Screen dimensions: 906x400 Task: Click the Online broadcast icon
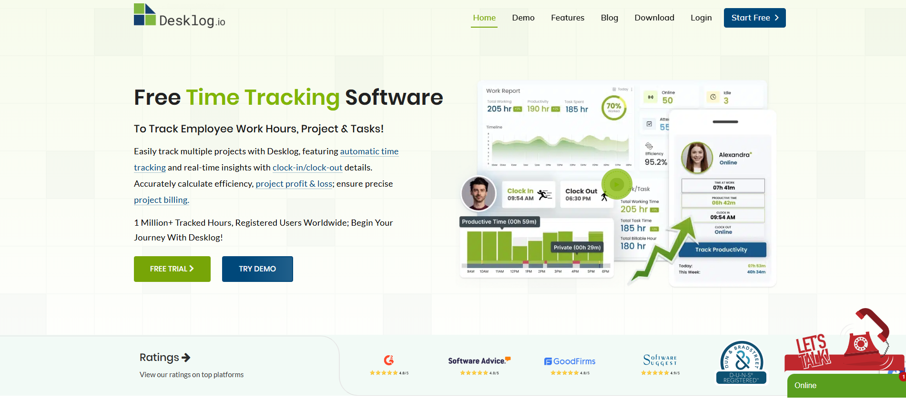pyautogui.click(x=651, y=97)
